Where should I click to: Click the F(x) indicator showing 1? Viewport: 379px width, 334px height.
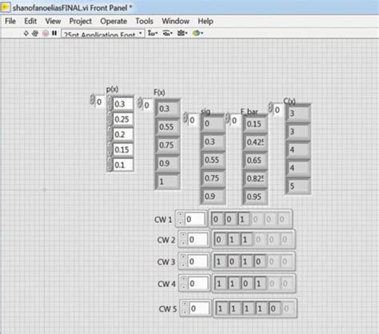[167, 181]
